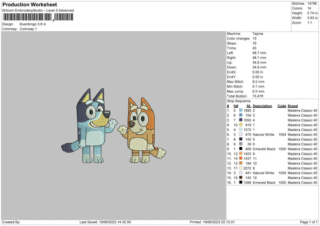Select the cream swatch with 2272 stitches
This screenshot has width=320, height=226.
tap(241, 168)
